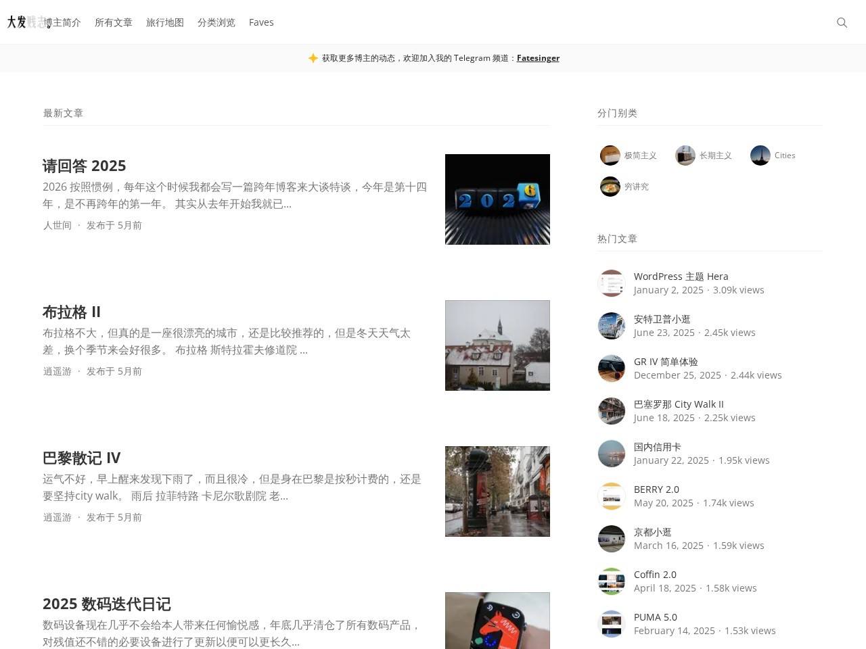Click the 请回答 2025 excerpt text
Image resolution: width=866 pixels, height=649 pixels.
click(235, 195)
